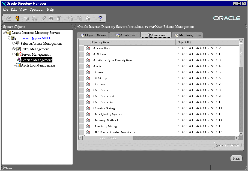The height and width of the screenshot is (171, 248).
Task: Click the Connect plug toolbar icon
Action: coord(9,18)
